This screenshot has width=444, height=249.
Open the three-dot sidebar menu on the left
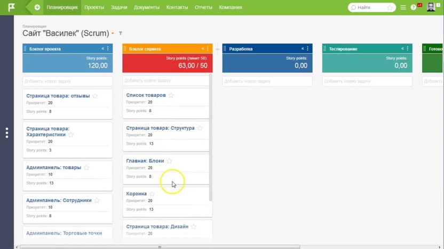pos(7,132)
